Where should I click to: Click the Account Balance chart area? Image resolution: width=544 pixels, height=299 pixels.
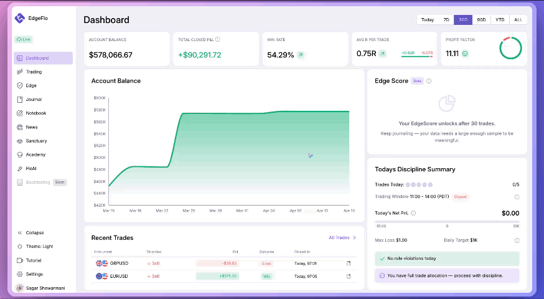tap(229, 151)
